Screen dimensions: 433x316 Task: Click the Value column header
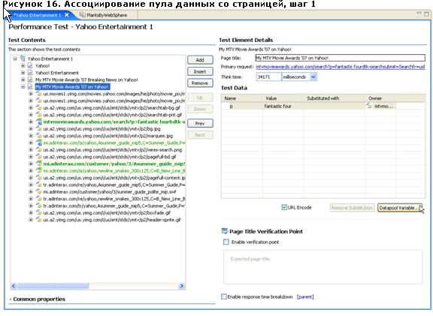283,98
